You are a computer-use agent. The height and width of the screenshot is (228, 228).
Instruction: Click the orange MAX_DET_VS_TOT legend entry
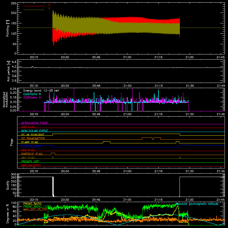click(35, 209)
